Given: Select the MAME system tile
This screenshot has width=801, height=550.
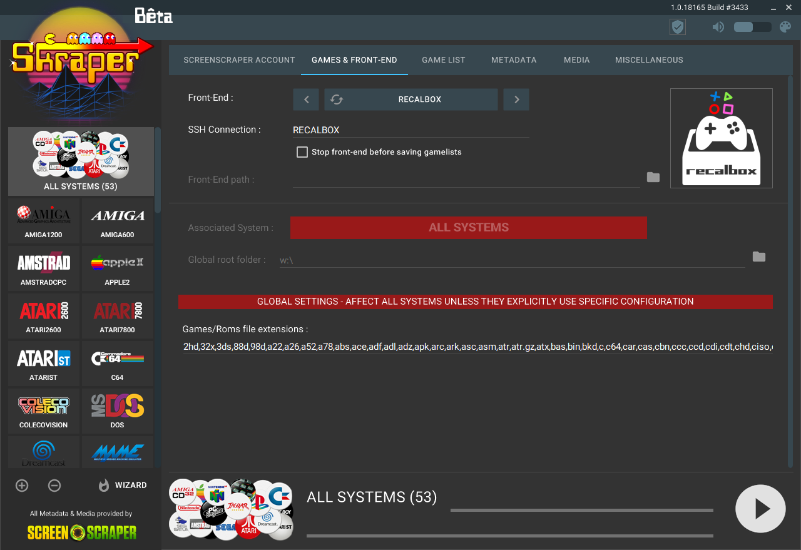Looking at the screenshot, I should pyautogui.click(x=118, y=452).
